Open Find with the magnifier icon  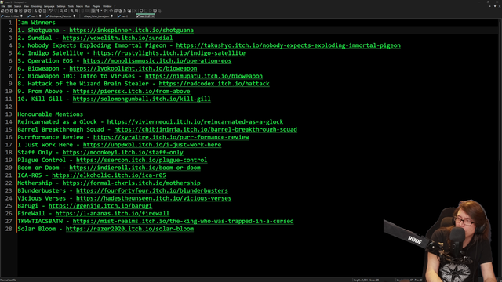coord(61,10)
